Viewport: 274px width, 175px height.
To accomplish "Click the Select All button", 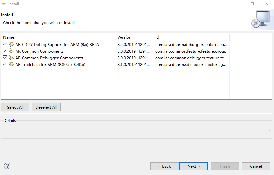I will click(x=15, y=107).
